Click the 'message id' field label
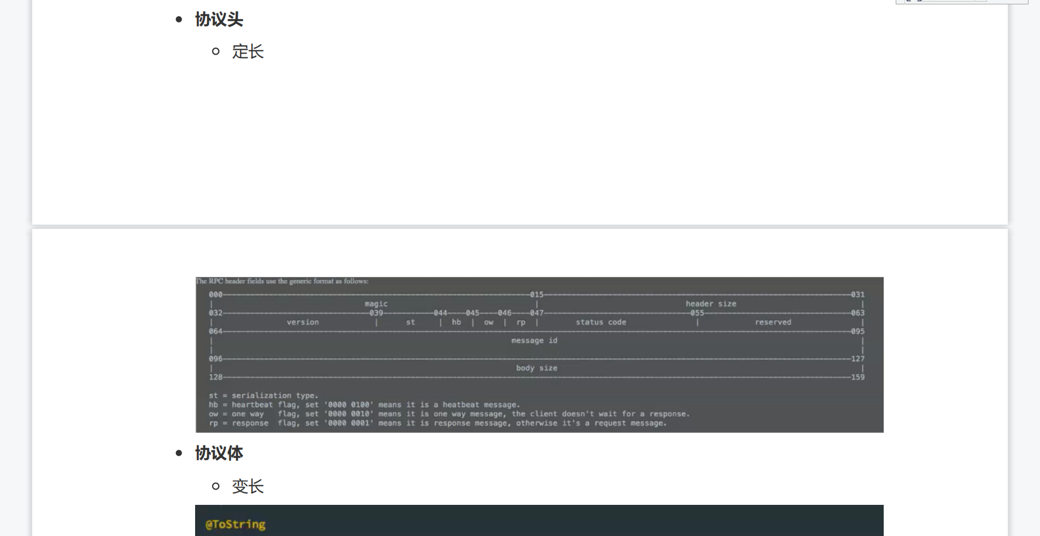This screenshot has width=1040, height=536. [534, 340]
